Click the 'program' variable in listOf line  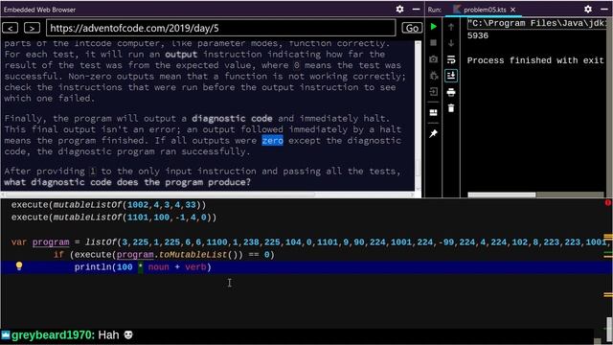[x=51, y=242]
